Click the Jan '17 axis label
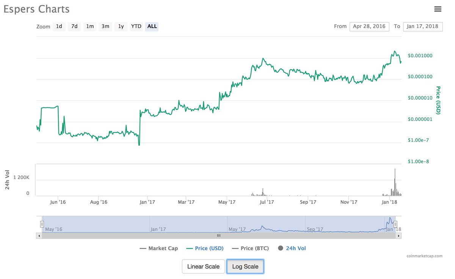455x279 pixels. pyautogui.click(x=147, y=202)
